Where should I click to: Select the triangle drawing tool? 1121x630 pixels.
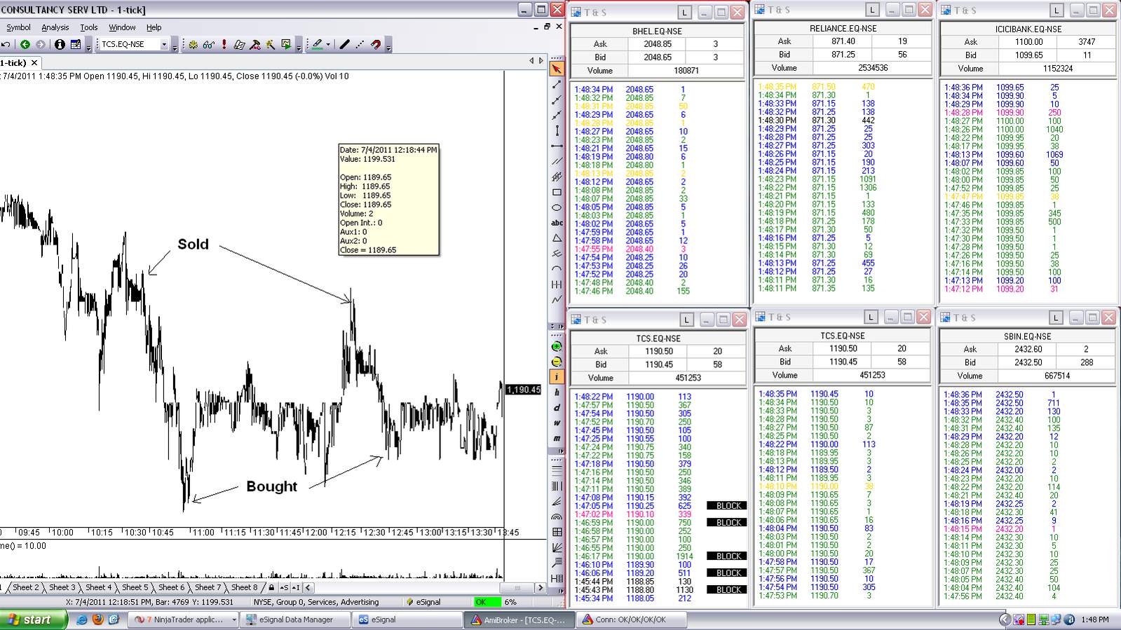[557, 238]
